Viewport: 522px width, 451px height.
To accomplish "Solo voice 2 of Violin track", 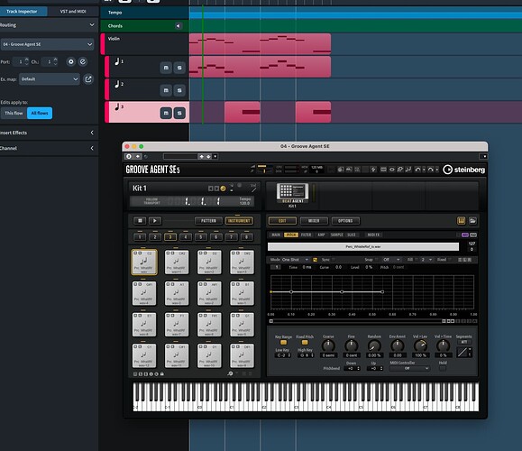I will (x=179, y=90).
